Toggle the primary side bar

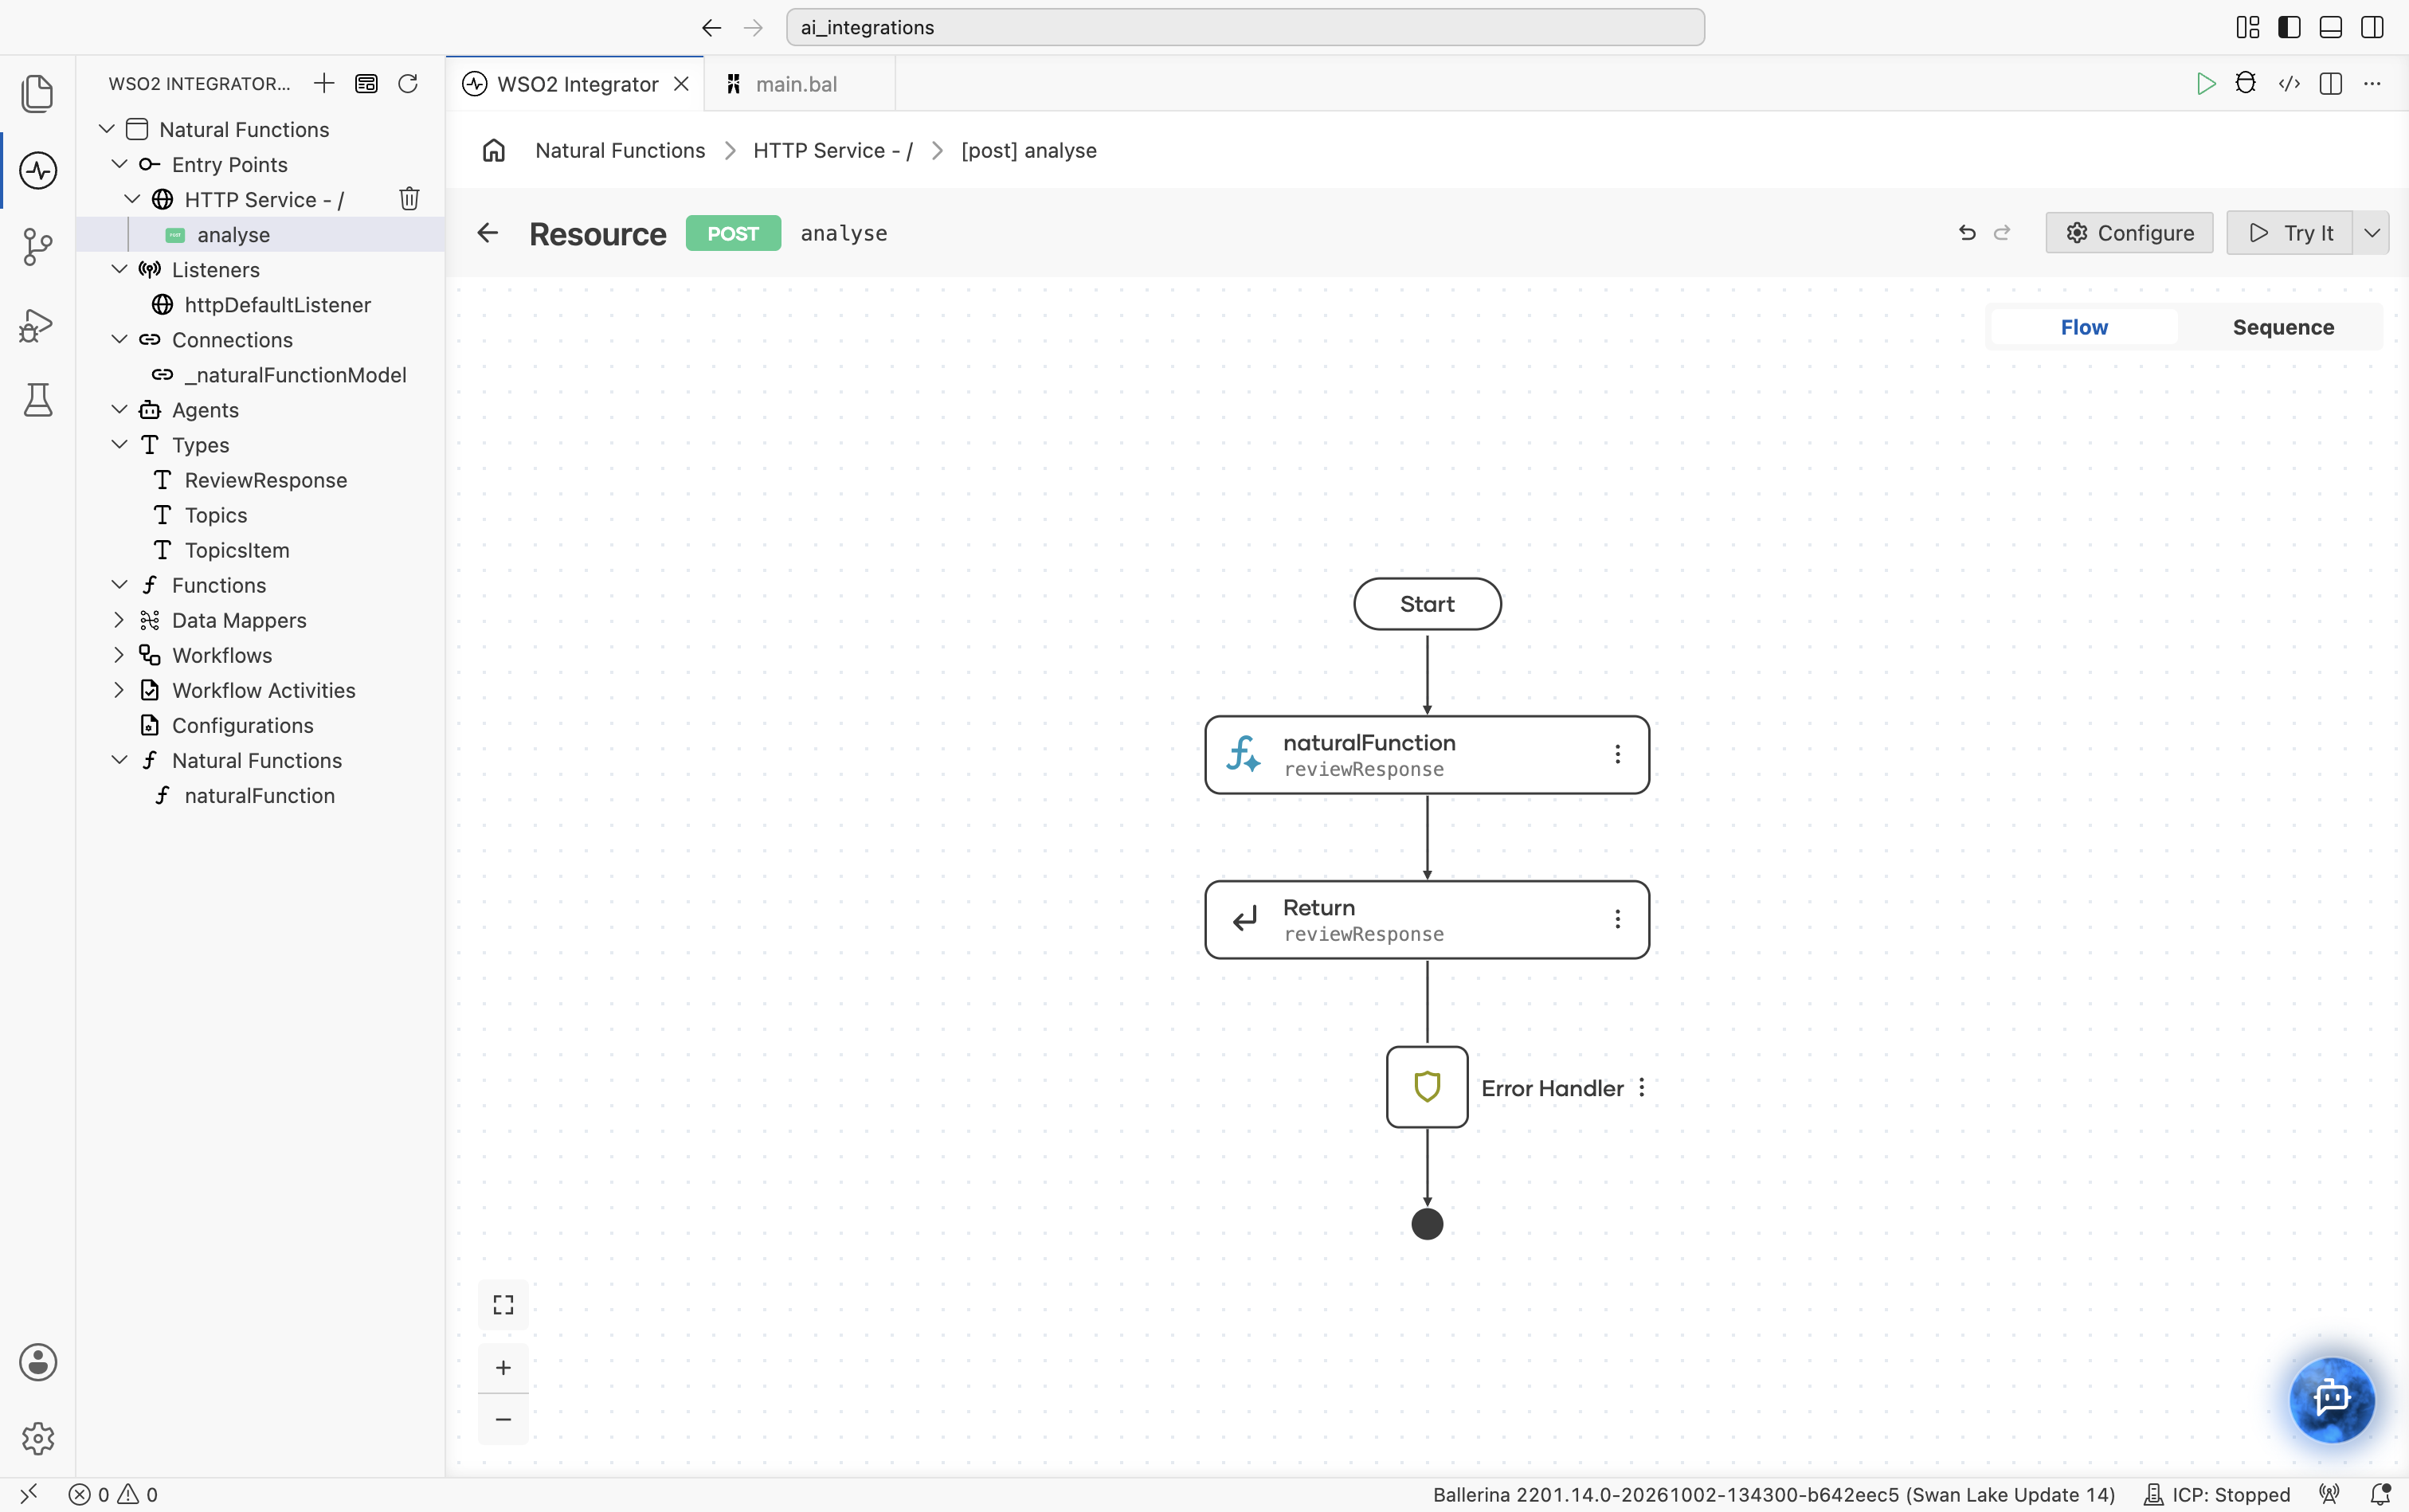(x=2289, y=27)
